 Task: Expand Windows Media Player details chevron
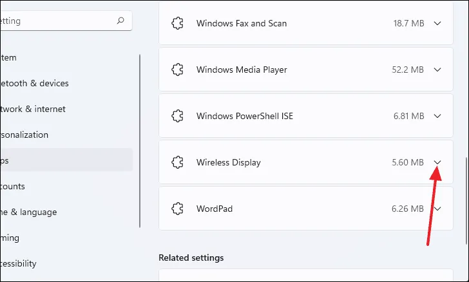(x=438, y=70)
